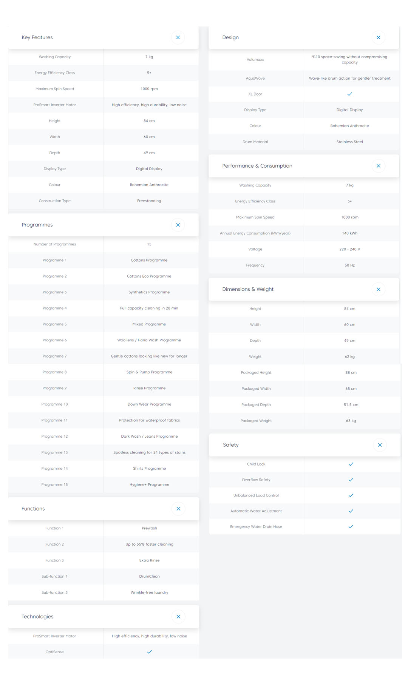The height and width of the screenshot is (685, 408).
Task: Click the Emergency Water Drain Hose checkmark
Action: click(x=351, y=526)
